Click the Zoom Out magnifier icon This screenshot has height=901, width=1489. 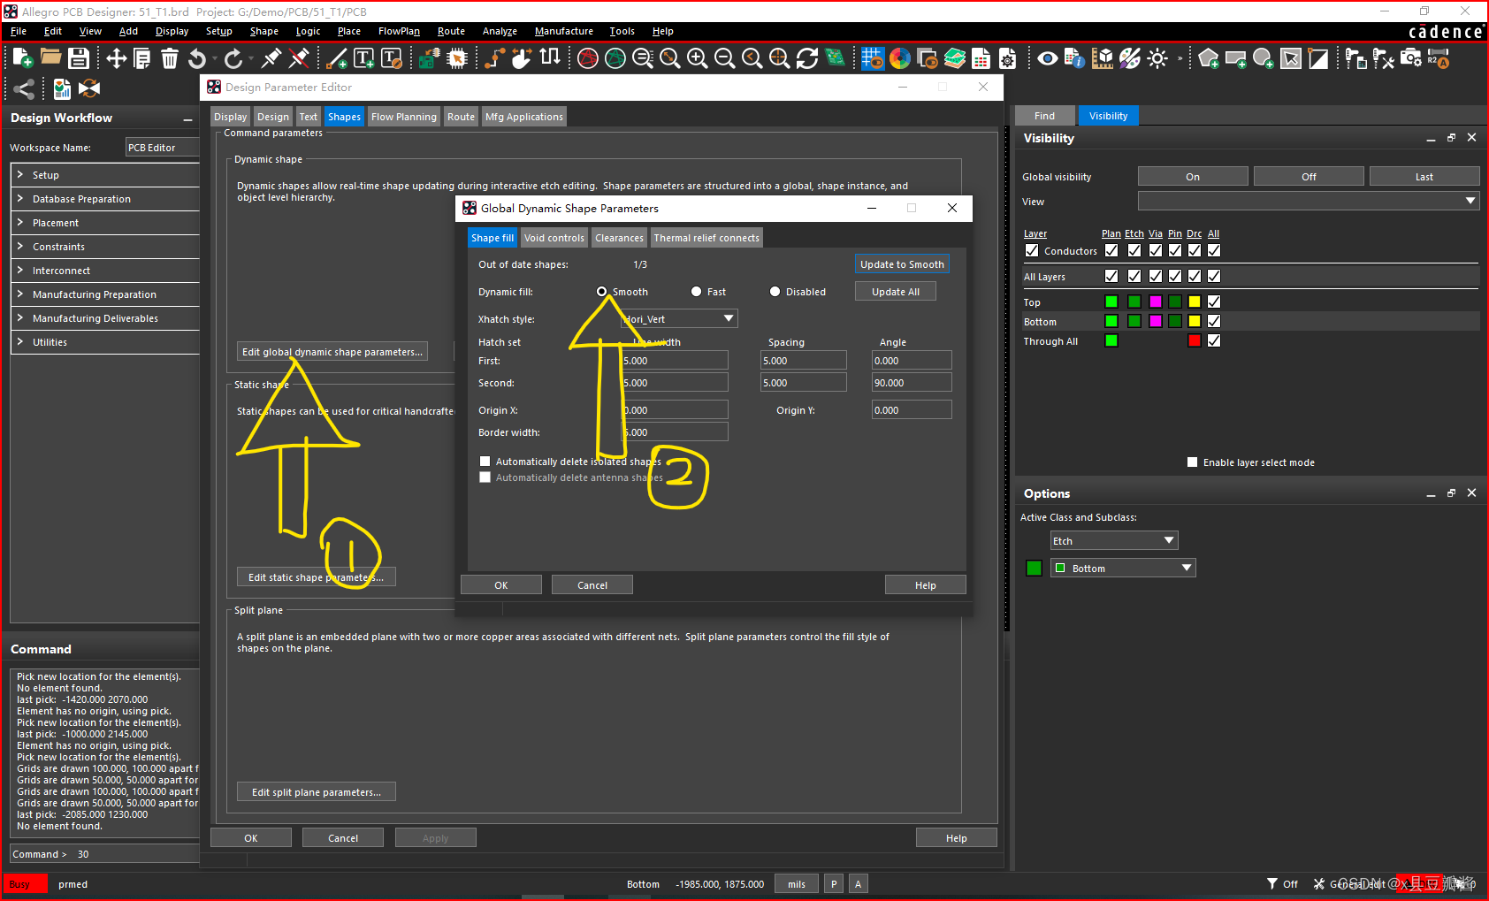(724, 58)
